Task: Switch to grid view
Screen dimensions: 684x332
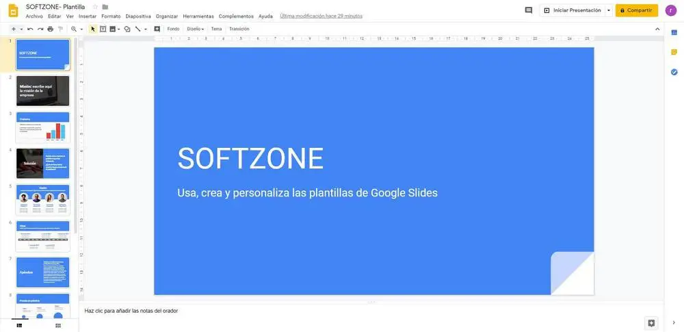Action: pos(58,325)
